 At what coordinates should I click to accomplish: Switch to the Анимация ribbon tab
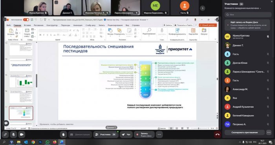[x=78, y=25]
